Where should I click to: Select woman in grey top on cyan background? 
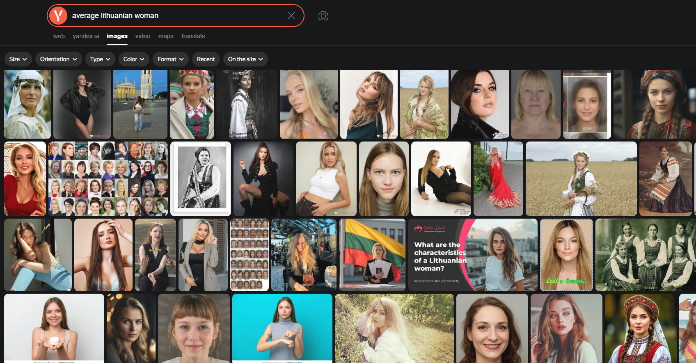tap(282, 328)
